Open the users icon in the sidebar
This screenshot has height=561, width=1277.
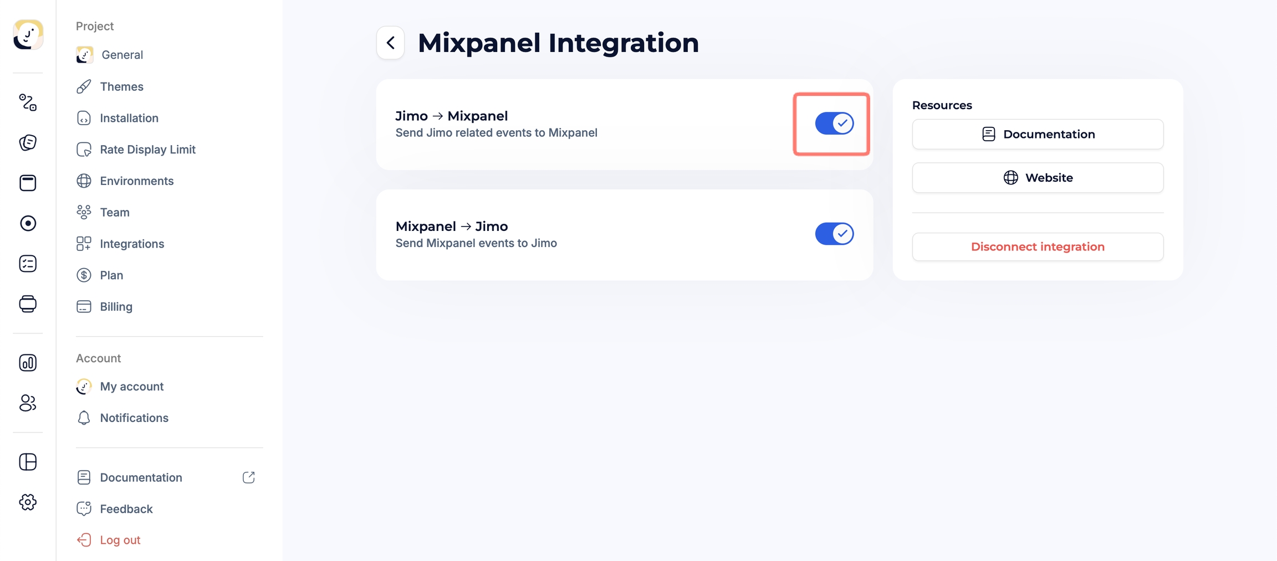click(28, 403)
